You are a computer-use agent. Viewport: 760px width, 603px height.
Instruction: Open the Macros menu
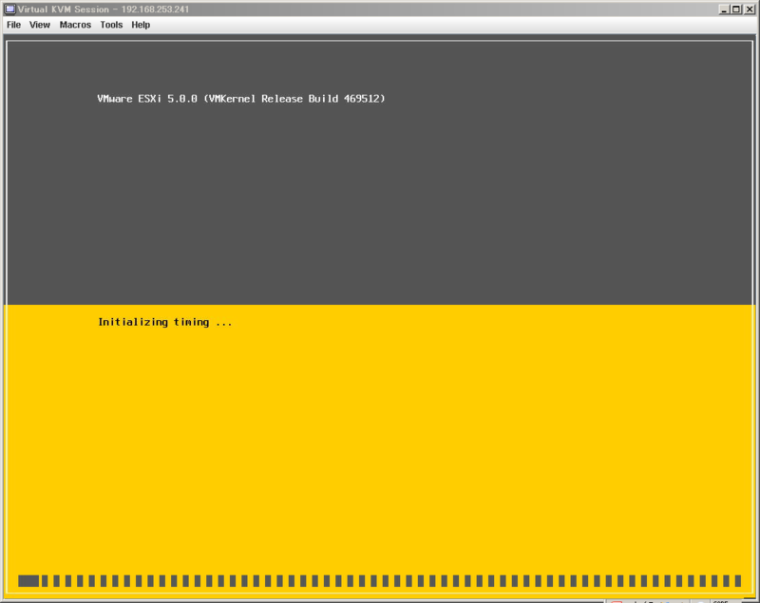click(75, 25)
